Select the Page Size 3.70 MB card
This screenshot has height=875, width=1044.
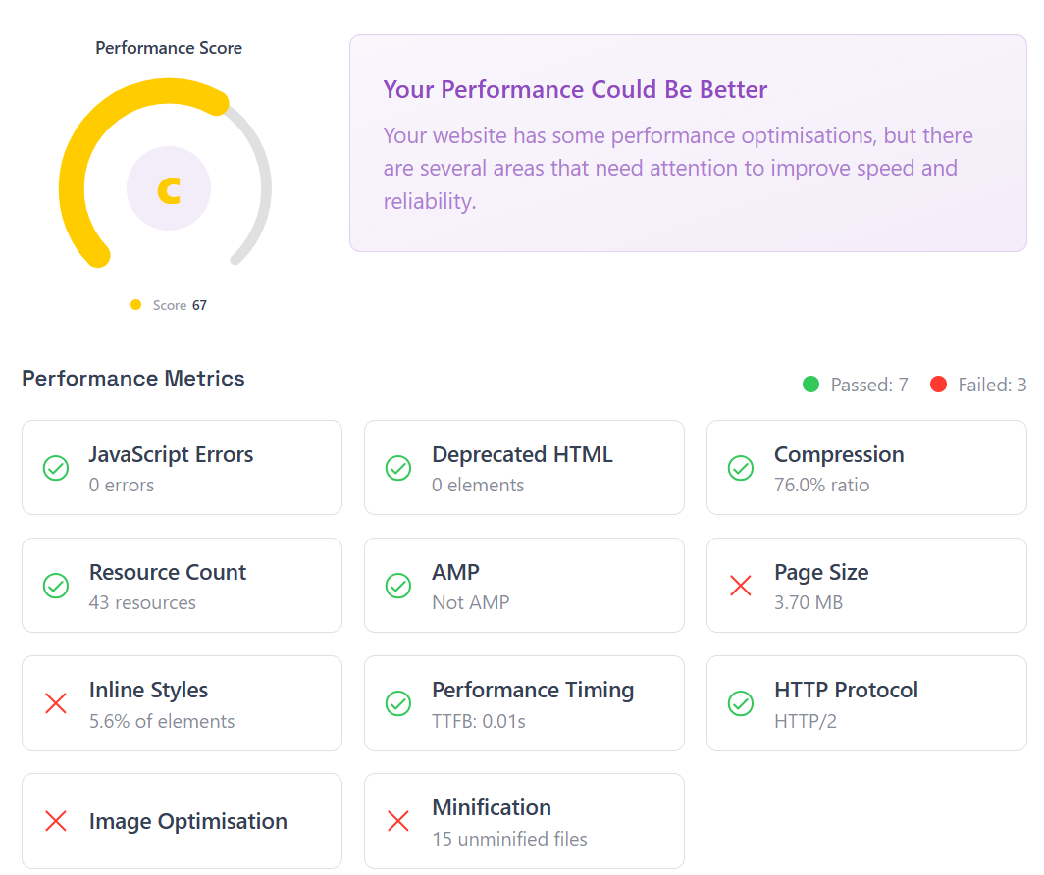[867, 586]
